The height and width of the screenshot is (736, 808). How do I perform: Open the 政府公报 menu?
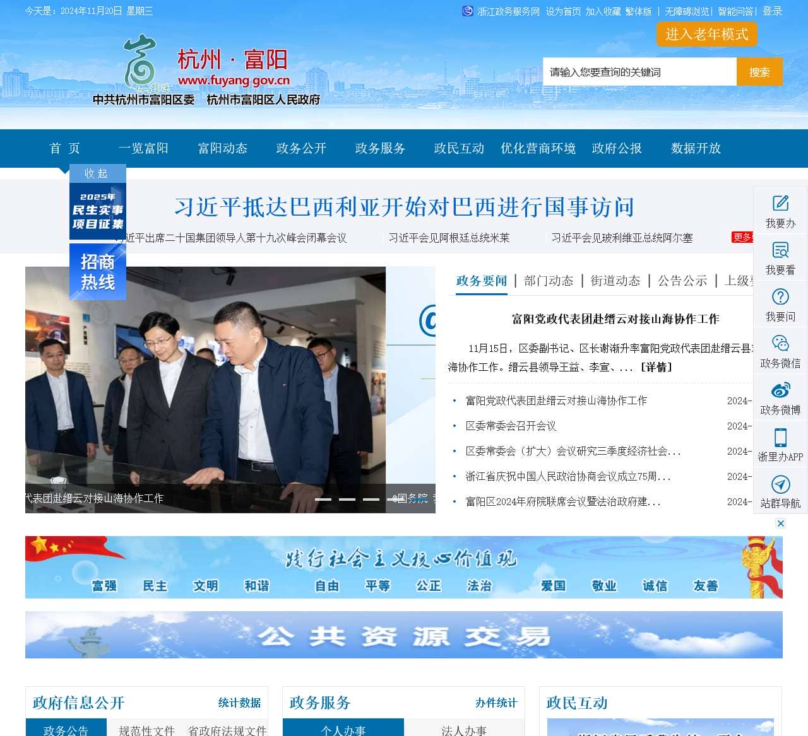tap(617, 148)
